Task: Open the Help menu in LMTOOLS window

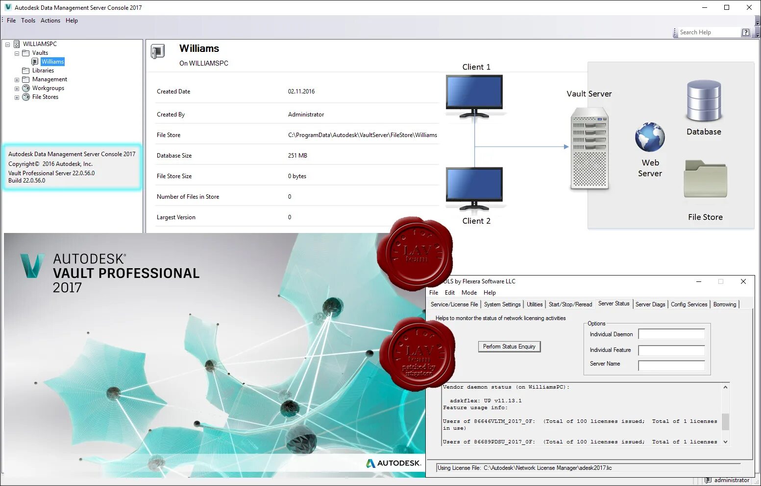Action: [x=490, y=293]
